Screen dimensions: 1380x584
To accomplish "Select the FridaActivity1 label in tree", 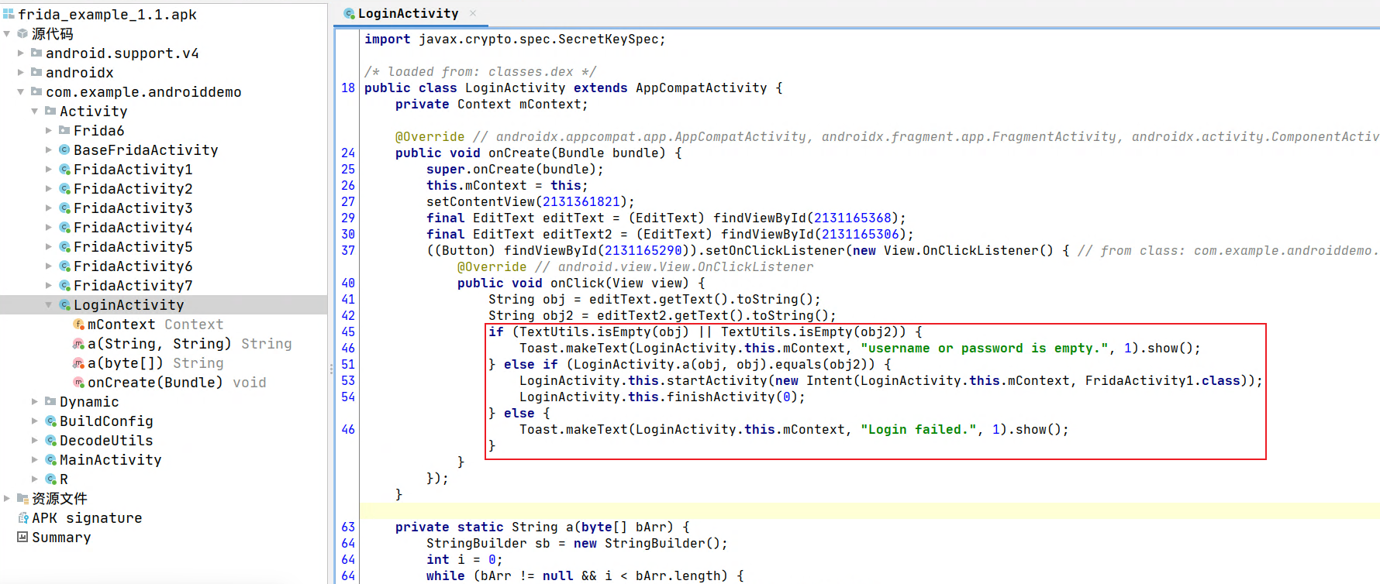I will pyautogui.click(x=133, y=169).
